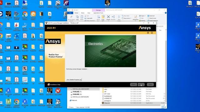Screen dimensions: 200x112
Task: Click the Next button in installer
Action: 141,85
